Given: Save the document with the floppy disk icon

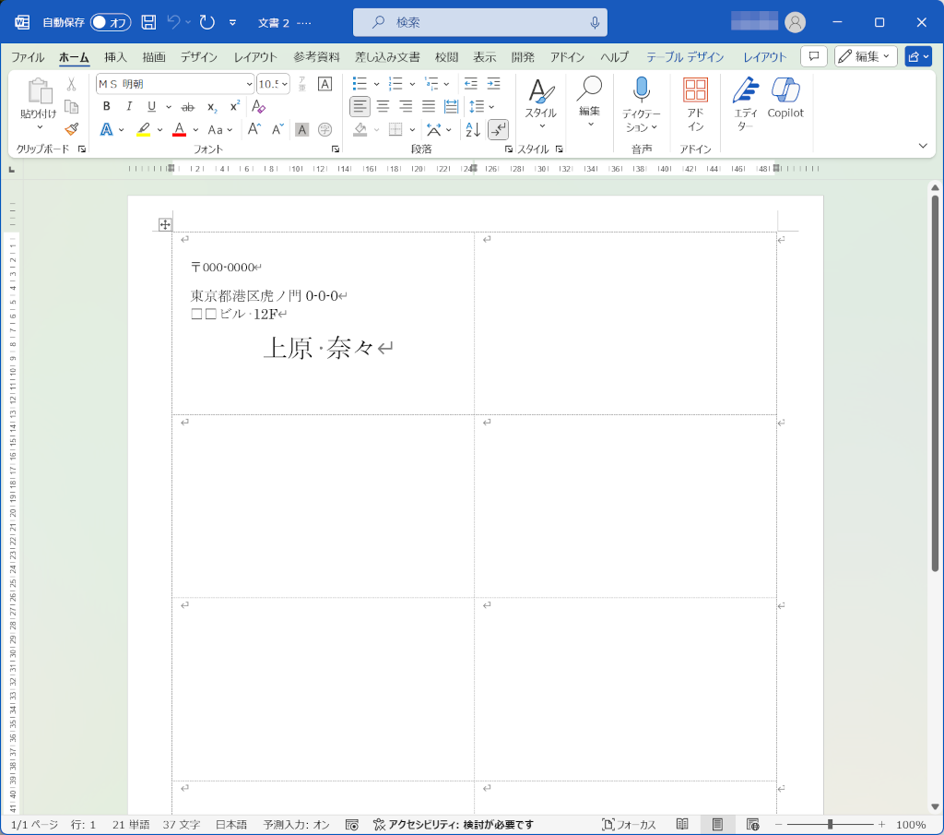Looking at the screenshot, I should point(148,22).
